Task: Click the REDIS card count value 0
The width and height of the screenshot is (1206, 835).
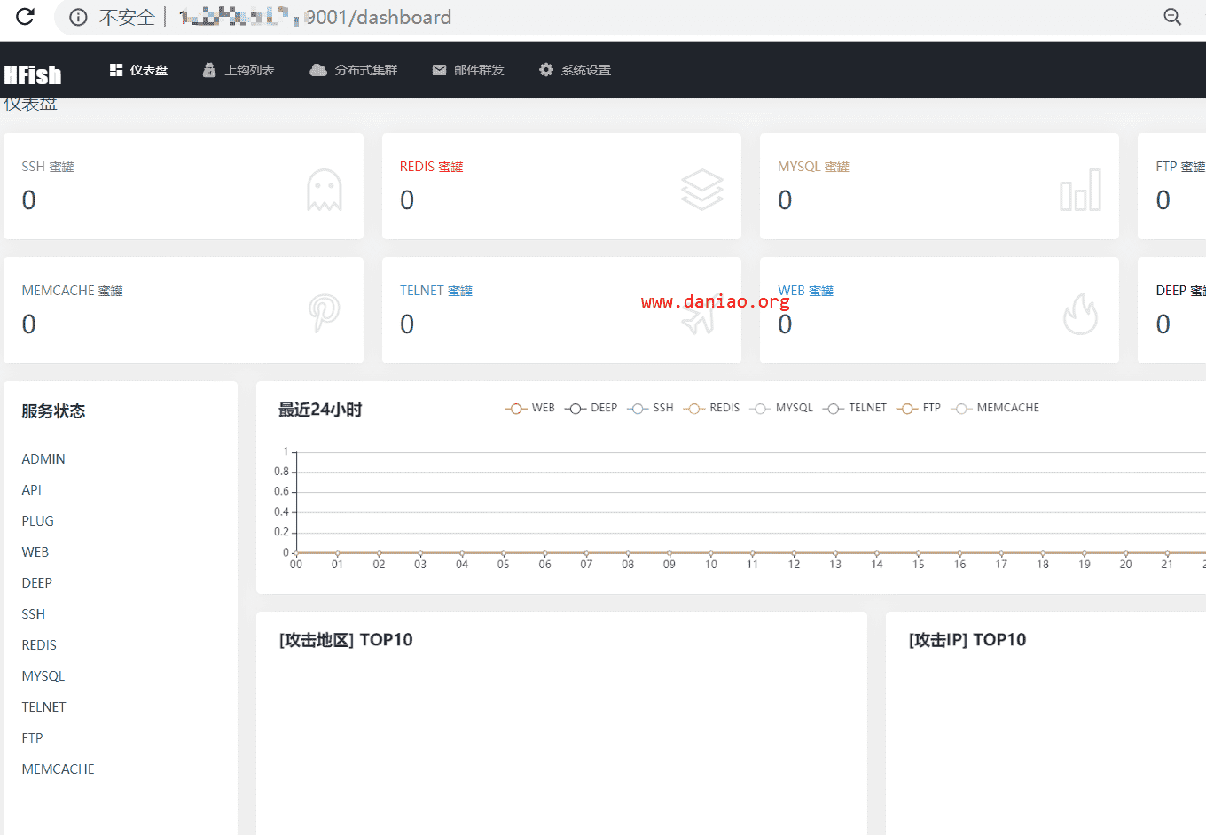Action: (x=407, y=200)
